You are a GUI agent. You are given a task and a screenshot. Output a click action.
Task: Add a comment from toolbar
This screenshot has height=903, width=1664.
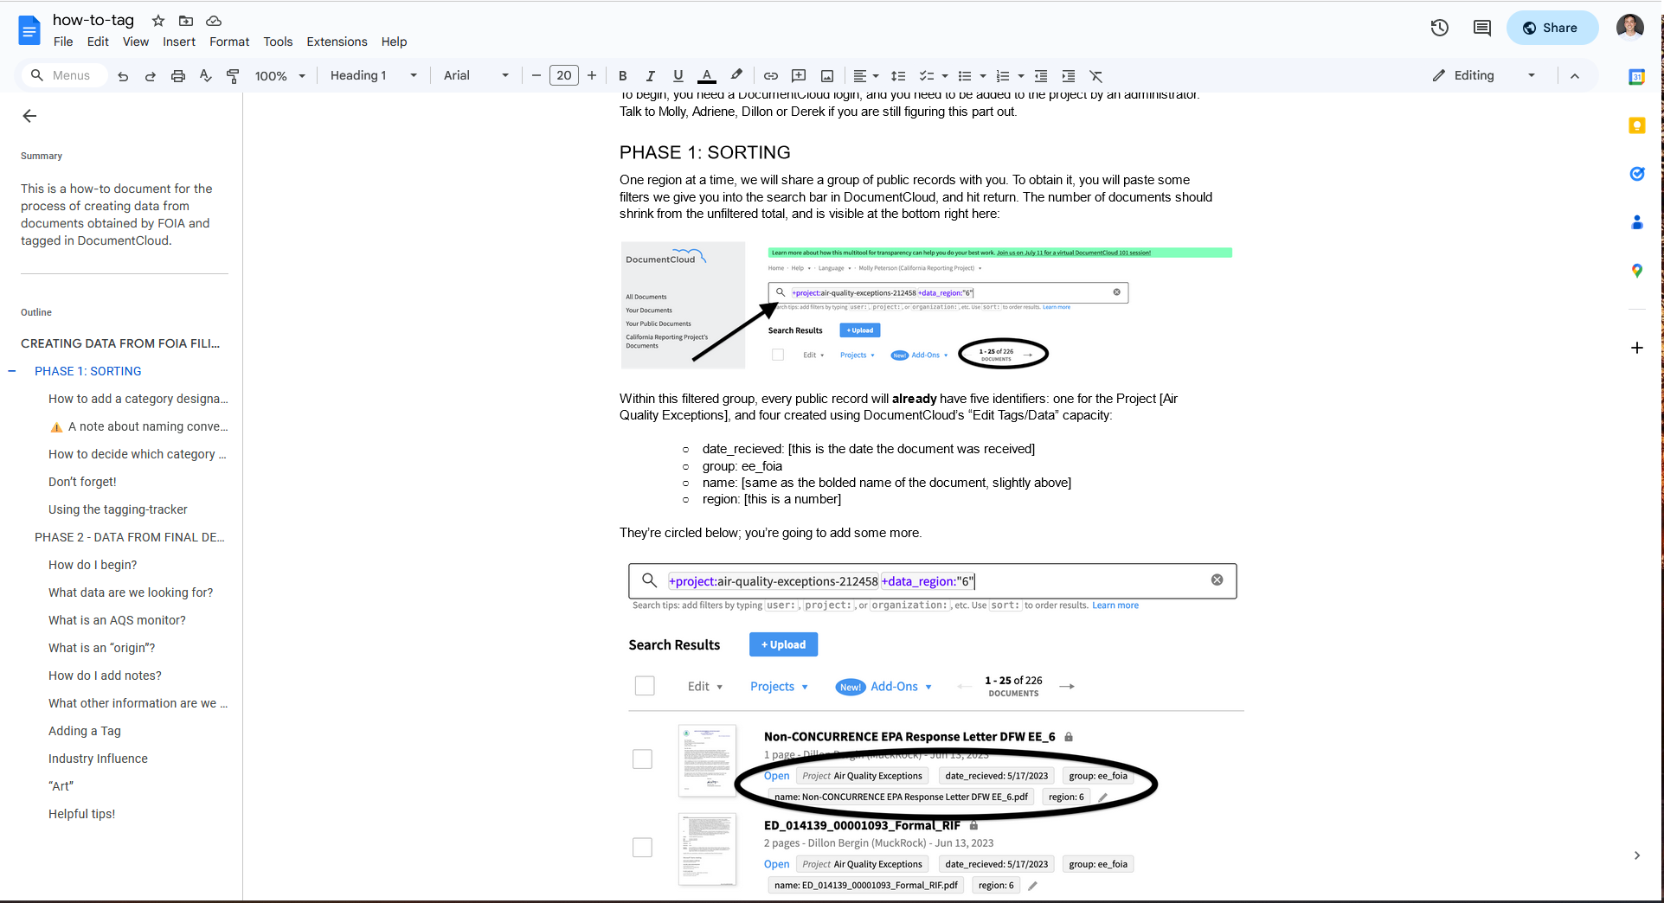click(799, 76)
